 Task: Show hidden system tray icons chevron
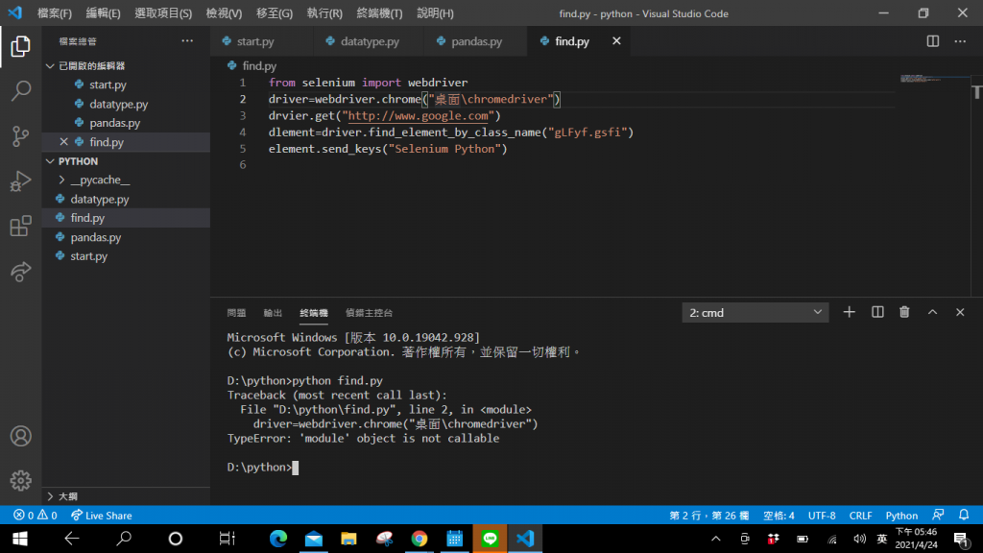click(715, 539)
